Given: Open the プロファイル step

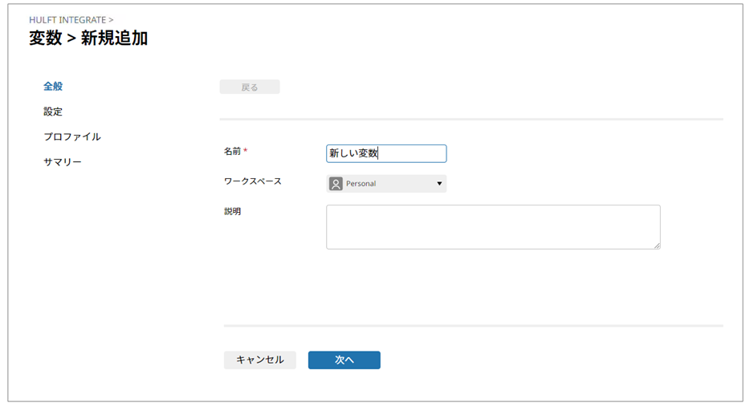Looking at the screenshot, I should click(x=72, y=136).
